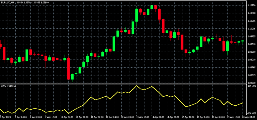
Task: Pick the 12 Apr 20:00 time label
Action: pos(128,117)
